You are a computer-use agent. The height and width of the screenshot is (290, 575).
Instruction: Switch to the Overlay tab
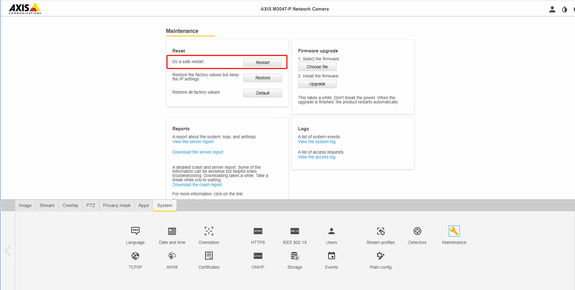(x=70, y=205)
